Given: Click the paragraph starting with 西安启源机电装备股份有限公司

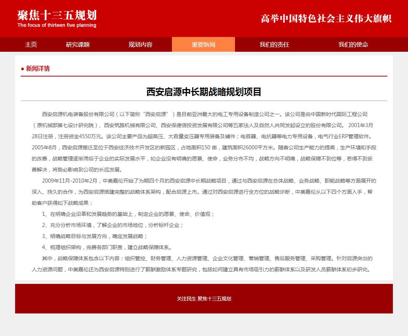Looking at the screenshot, I should point(204,142).
